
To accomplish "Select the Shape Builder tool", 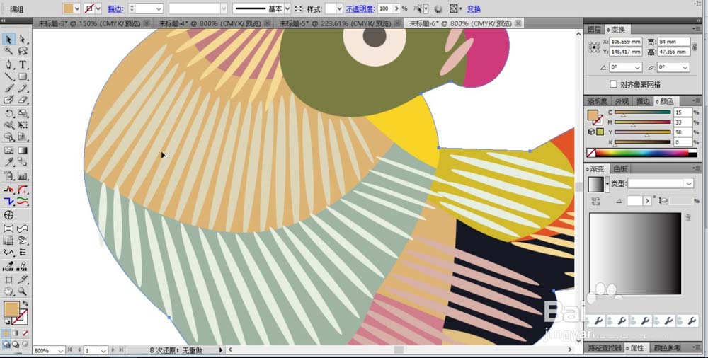I will pyautogui.click(x=8, y=137).
